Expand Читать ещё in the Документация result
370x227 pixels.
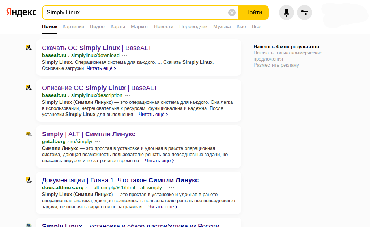tap(163, 207)
